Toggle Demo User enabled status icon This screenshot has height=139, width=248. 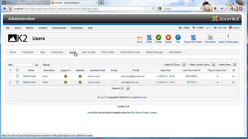[x=80, y=76]
